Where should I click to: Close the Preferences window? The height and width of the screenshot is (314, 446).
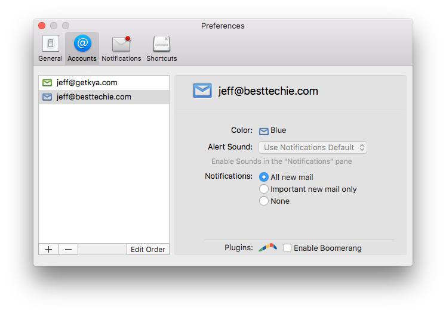pyautogui.click(x=42, y=26)
